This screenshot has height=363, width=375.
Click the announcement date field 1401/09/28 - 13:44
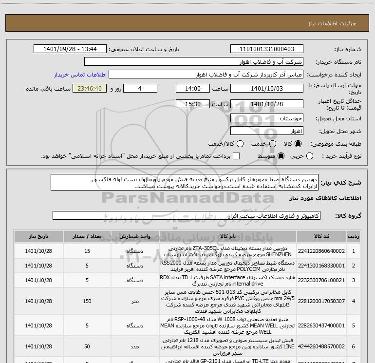(70, 49)
